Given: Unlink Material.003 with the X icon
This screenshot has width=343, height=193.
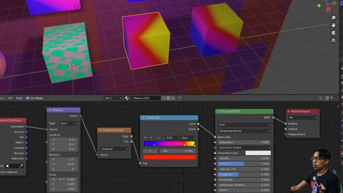Looking at the screenshot, I should tap(173, 98).
